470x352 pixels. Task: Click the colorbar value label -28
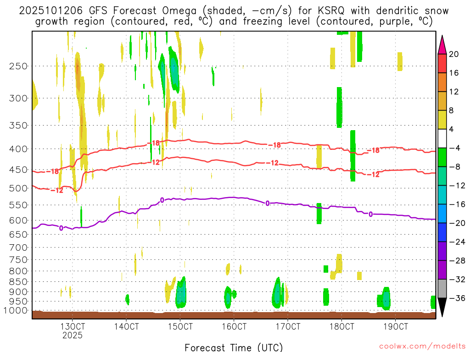[x=458, y=261]
